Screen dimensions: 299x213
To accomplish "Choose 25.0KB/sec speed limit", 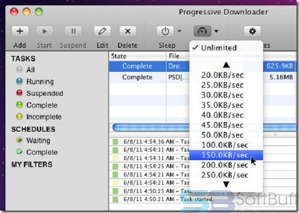I will [226, 85].
